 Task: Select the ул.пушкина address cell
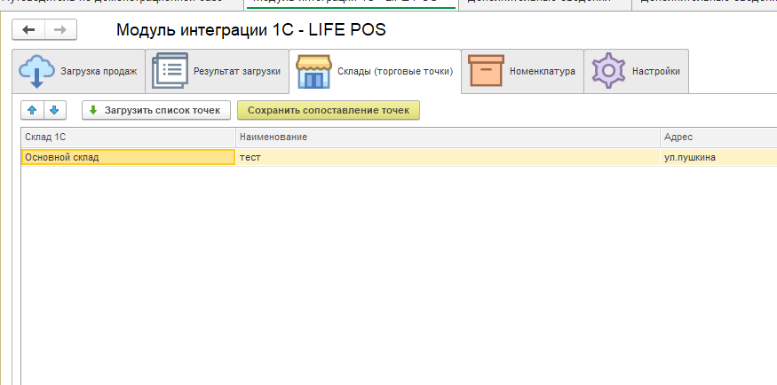click(x=718, y=157)
